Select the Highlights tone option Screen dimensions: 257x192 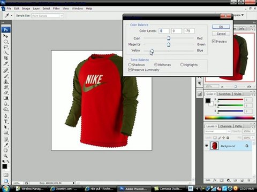point(182,65)
